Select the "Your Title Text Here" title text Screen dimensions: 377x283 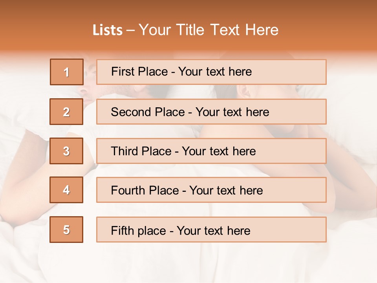(209, 30)
